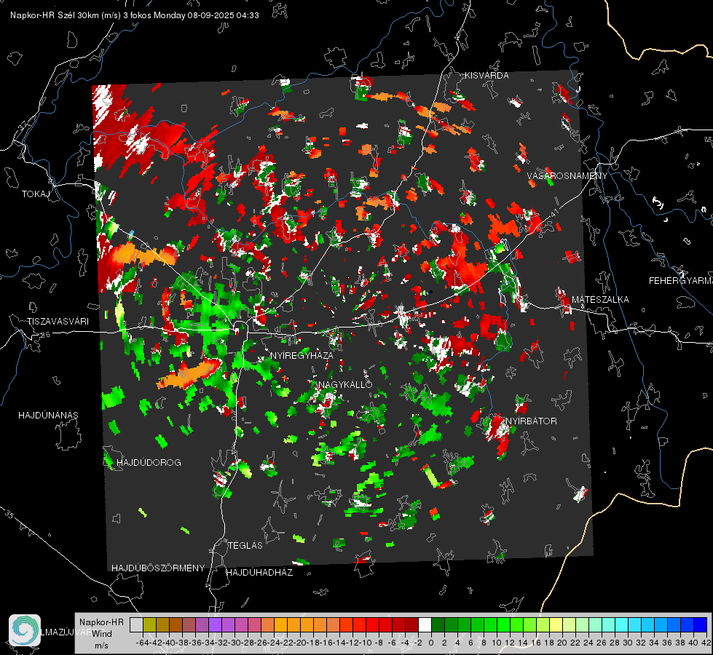Click the -64 legend value

(x=142, y=643)
